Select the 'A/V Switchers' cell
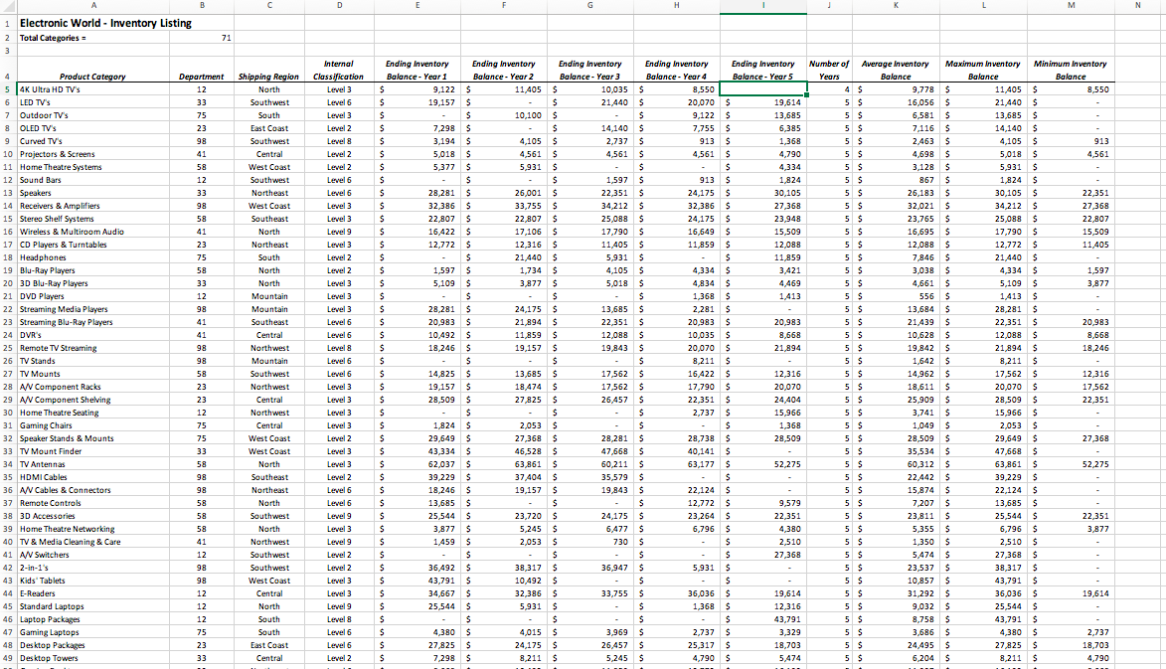The width and height of the screenshot is (1166, 669). pos(93,555)
